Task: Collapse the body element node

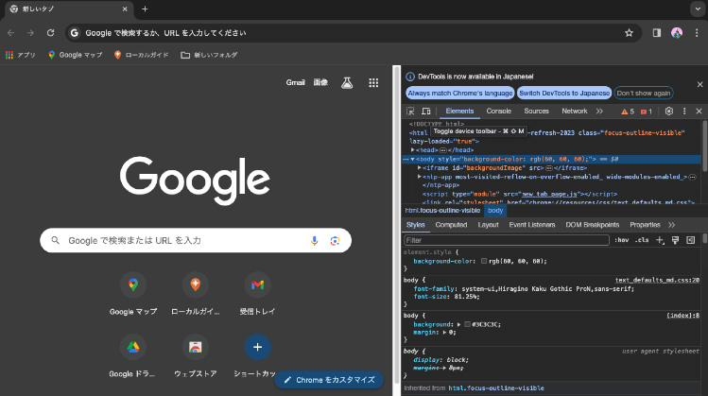Action: (413, 159)
